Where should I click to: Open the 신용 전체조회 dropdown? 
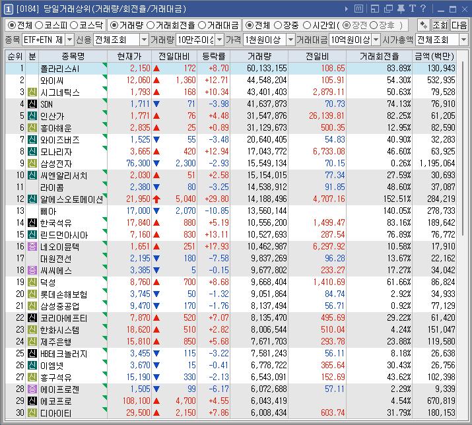(144, 40)
